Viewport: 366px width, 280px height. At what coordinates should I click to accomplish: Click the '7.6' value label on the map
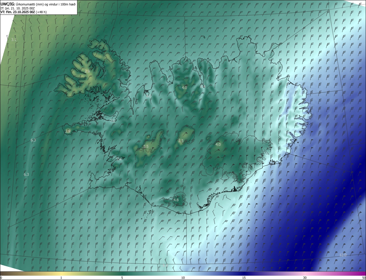tap(113, 121)
